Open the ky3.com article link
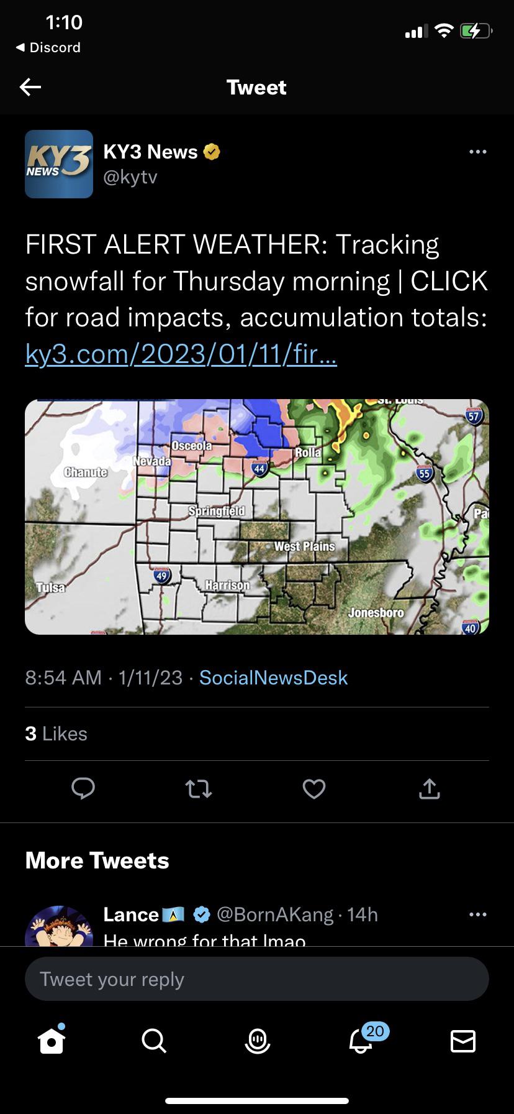The image size is (514, 1114). (x=181, y=354)
